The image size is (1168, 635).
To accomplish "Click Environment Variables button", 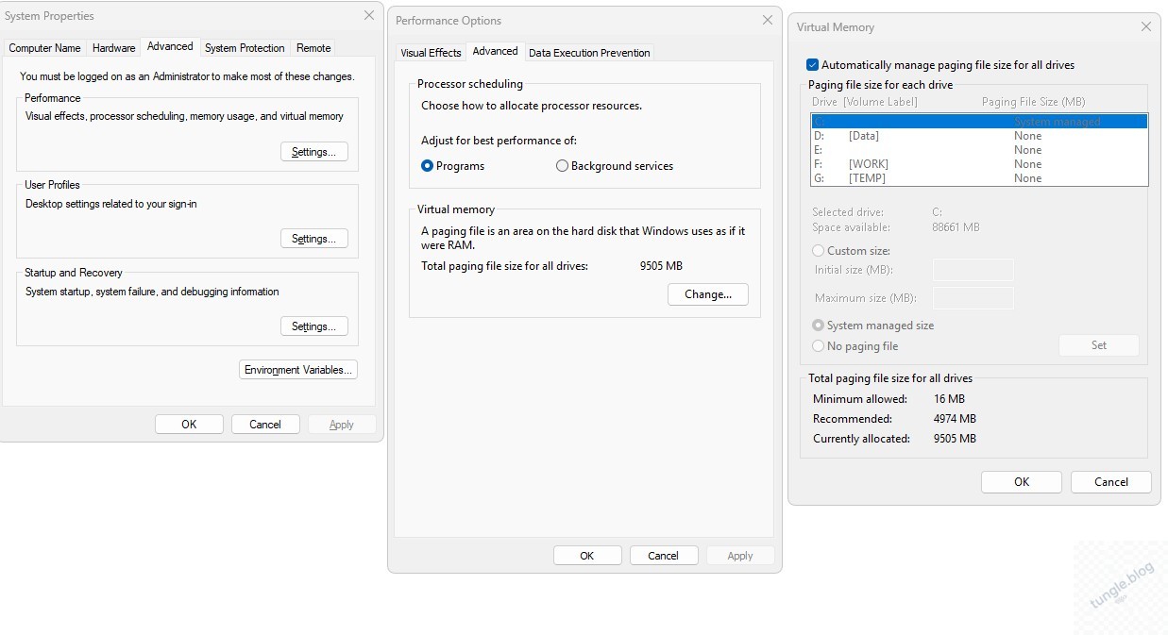I will tap(298, 370).
